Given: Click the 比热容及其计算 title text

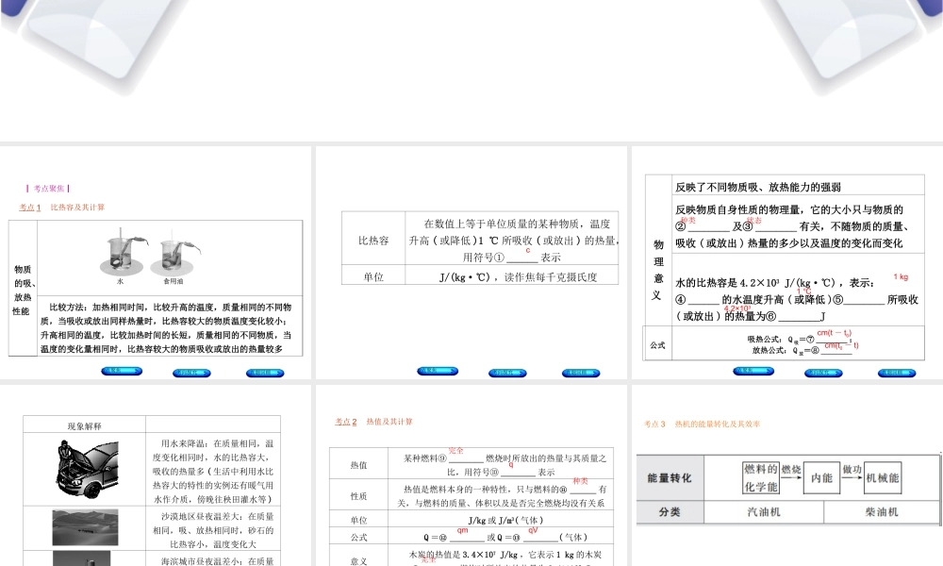Looking at the screenshot, I should (x=77, y=208).
